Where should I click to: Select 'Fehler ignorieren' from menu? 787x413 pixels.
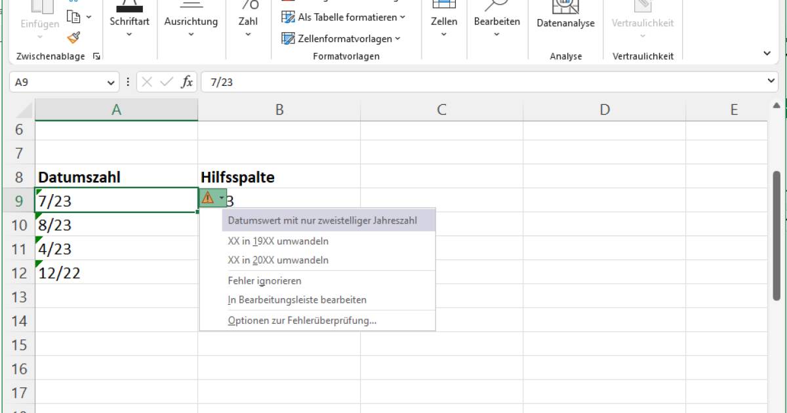264,281
